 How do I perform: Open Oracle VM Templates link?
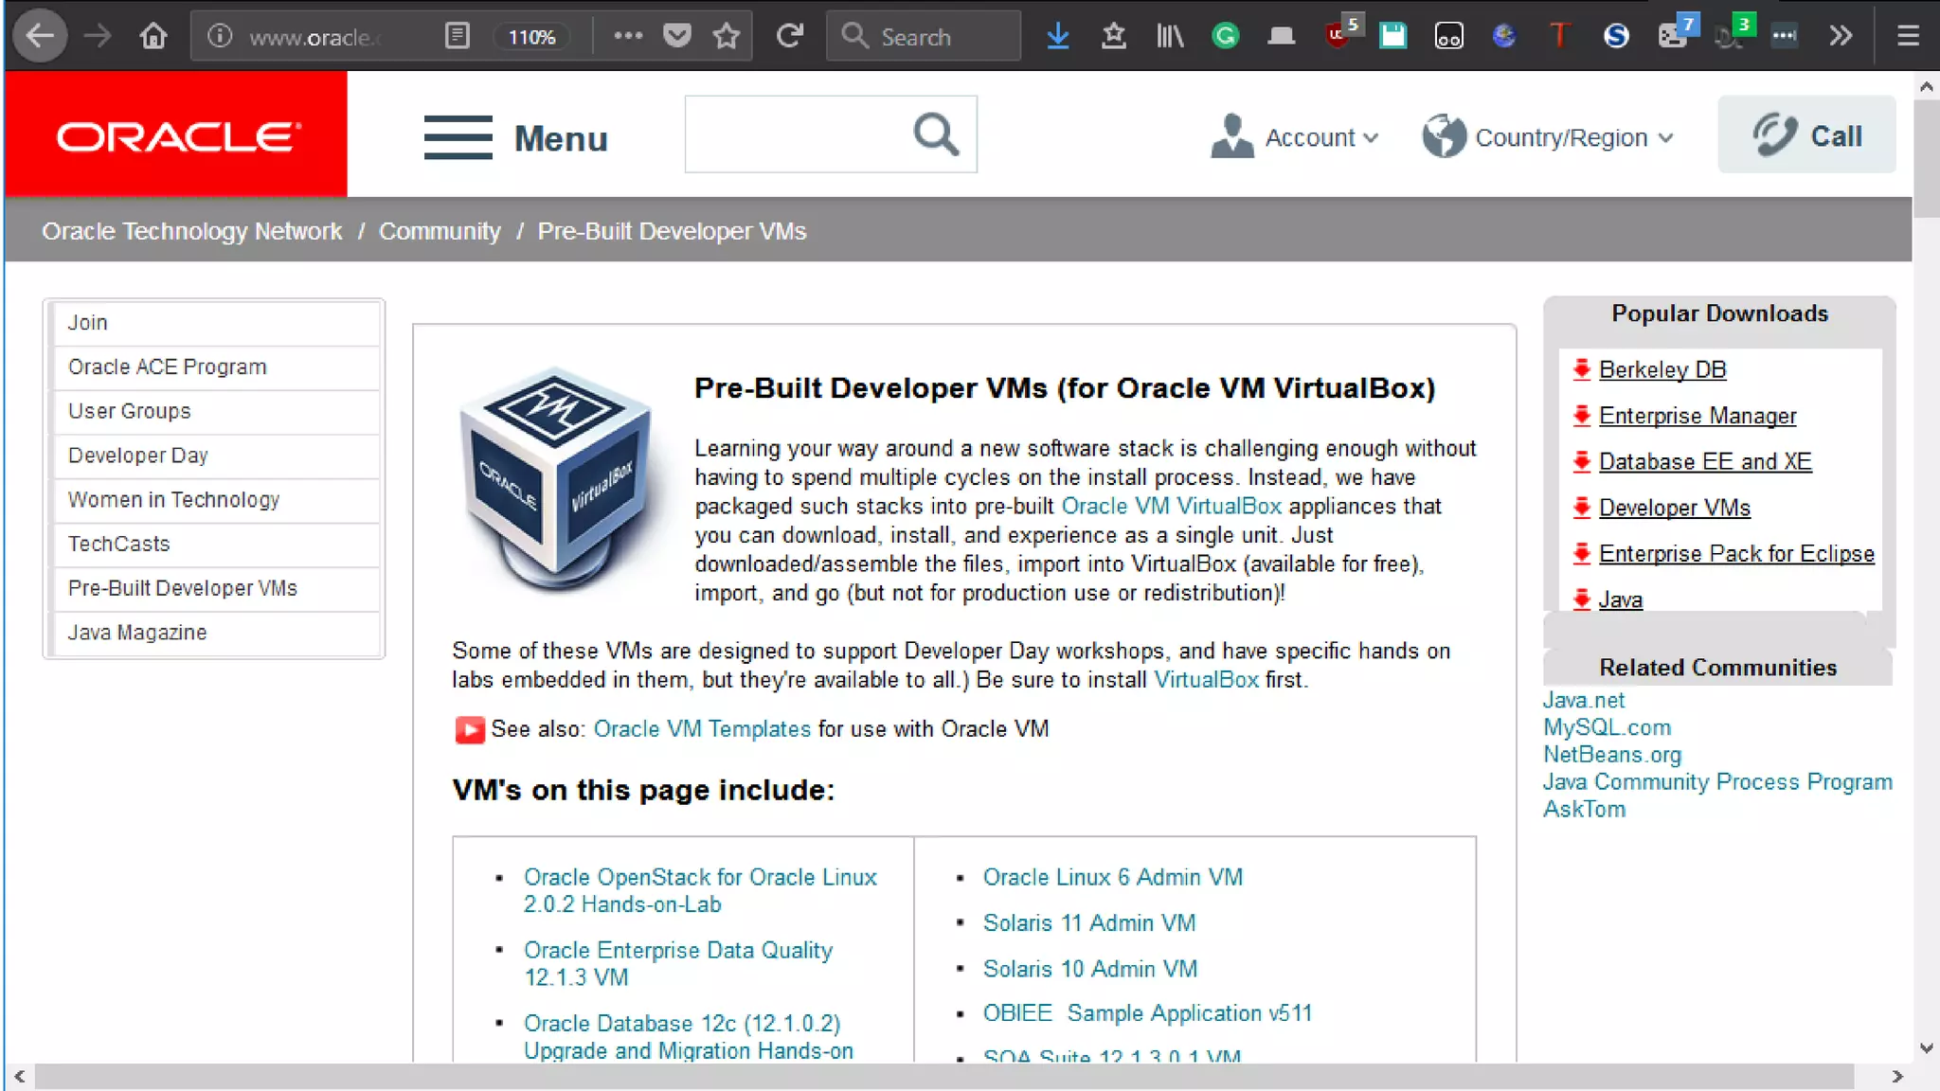pyautogui.click(x=702, y=728)
